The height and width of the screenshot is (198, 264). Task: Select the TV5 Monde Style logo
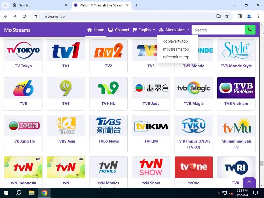click(236, 50)
